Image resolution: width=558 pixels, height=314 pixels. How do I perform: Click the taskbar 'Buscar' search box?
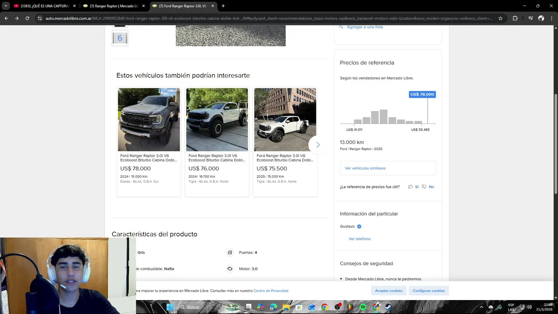point(201,307)
